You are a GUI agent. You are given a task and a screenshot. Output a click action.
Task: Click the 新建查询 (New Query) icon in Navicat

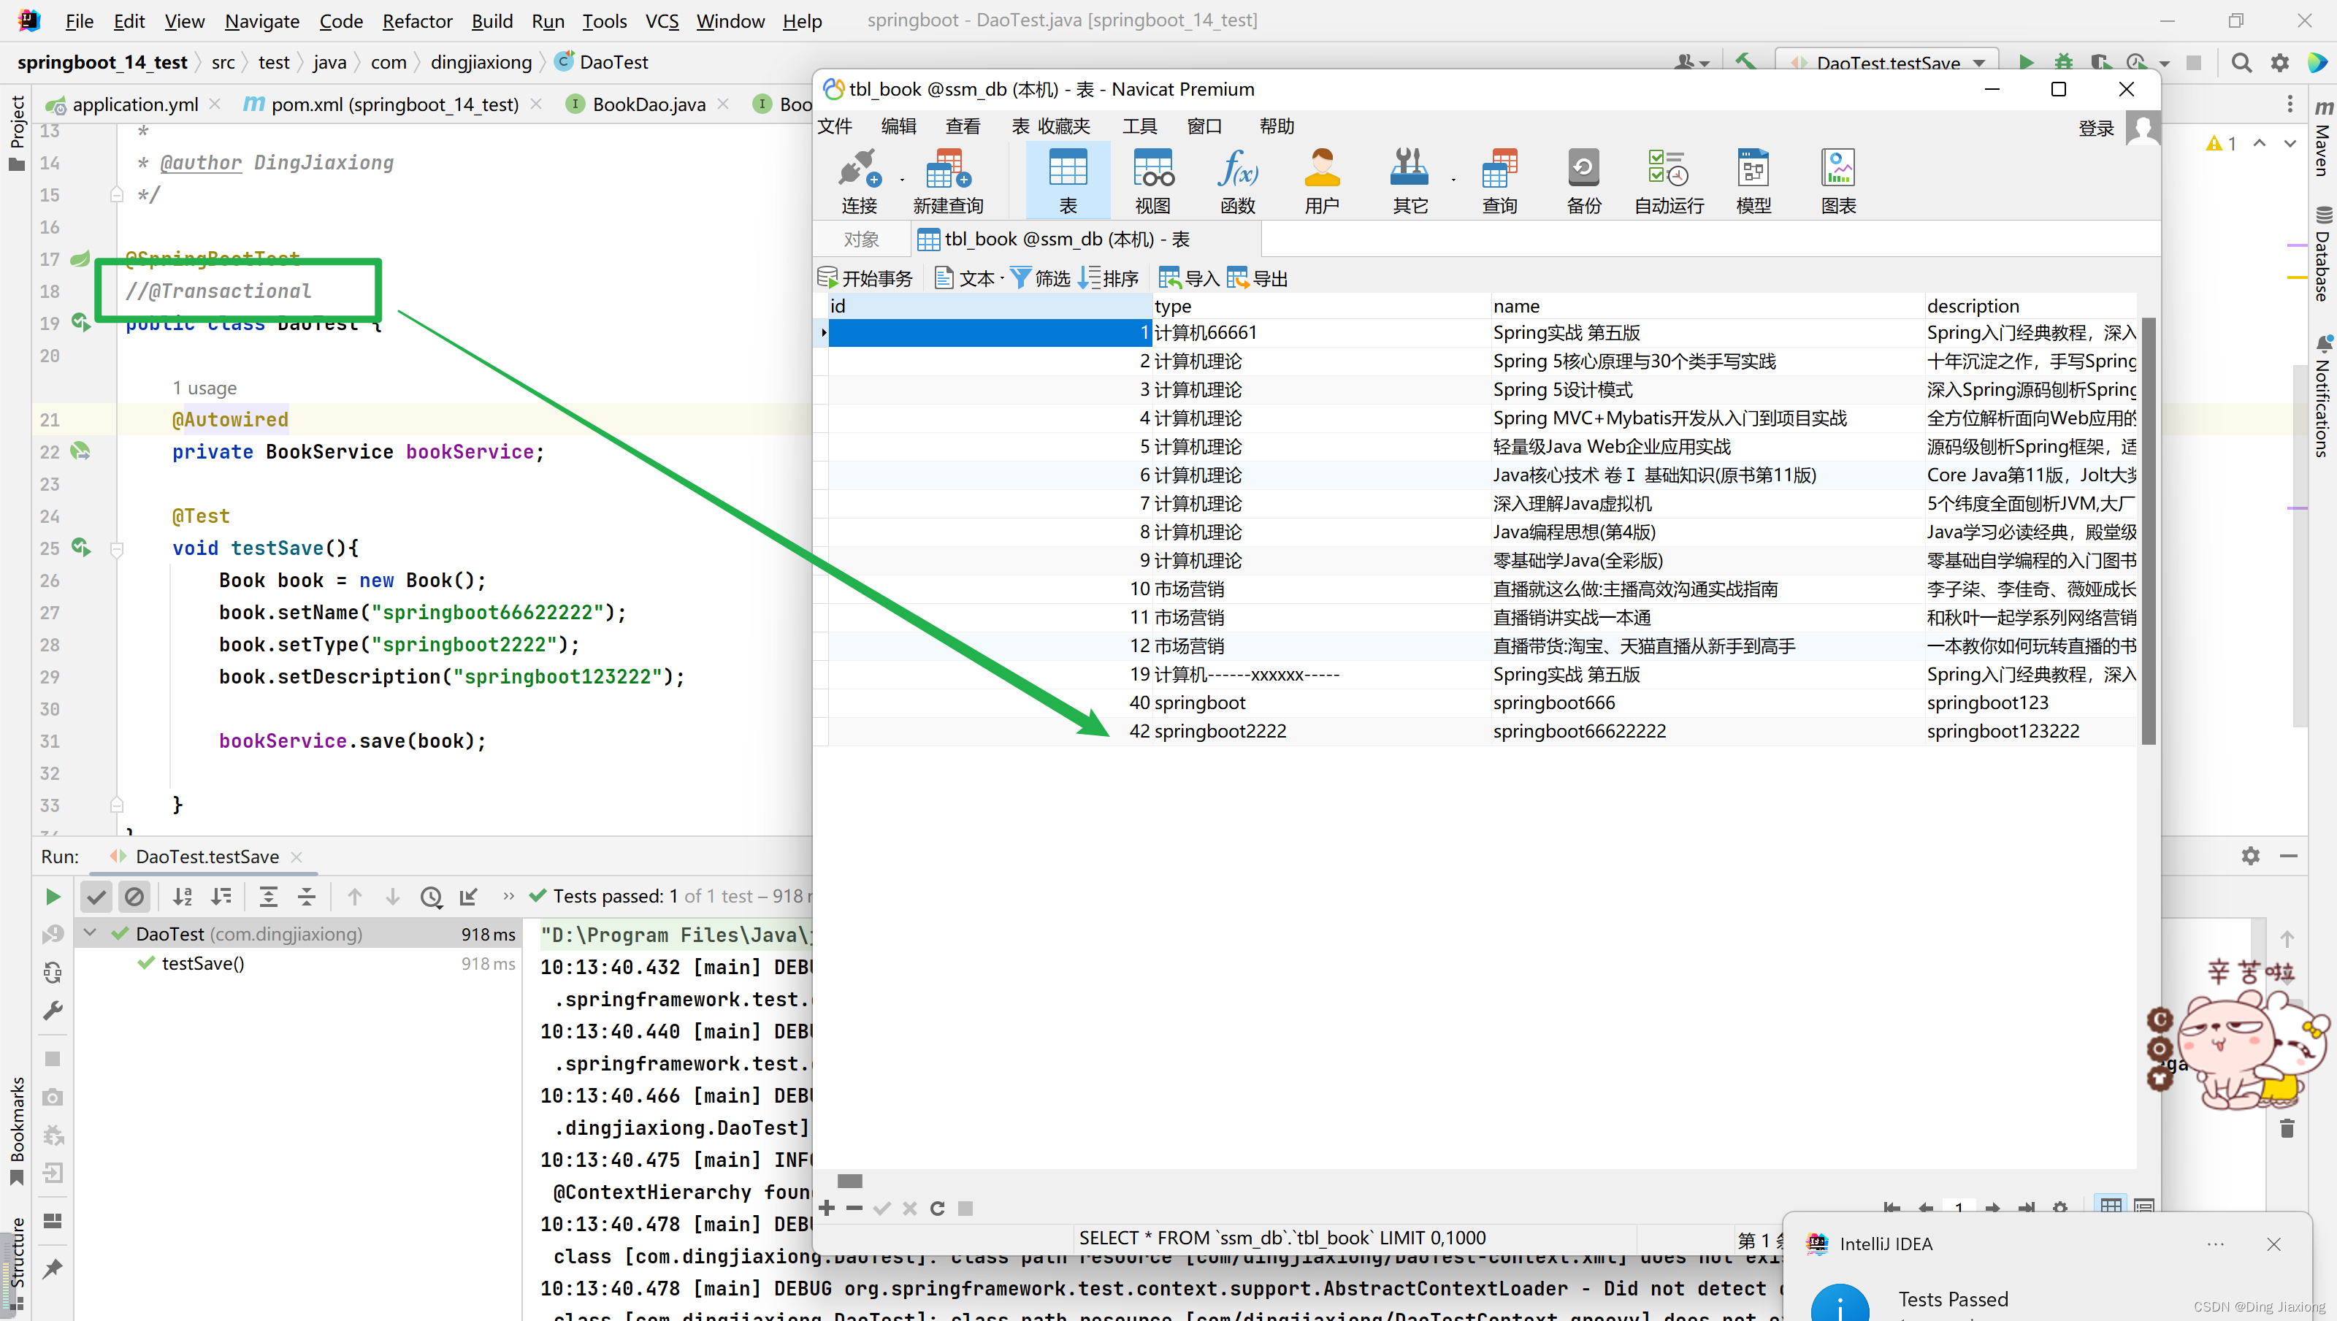pos(948,180)
